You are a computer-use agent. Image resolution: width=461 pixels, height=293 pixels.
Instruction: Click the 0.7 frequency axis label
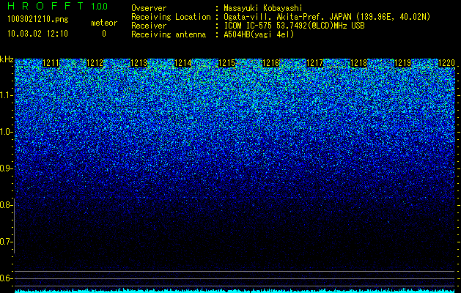tap(6, 242)
